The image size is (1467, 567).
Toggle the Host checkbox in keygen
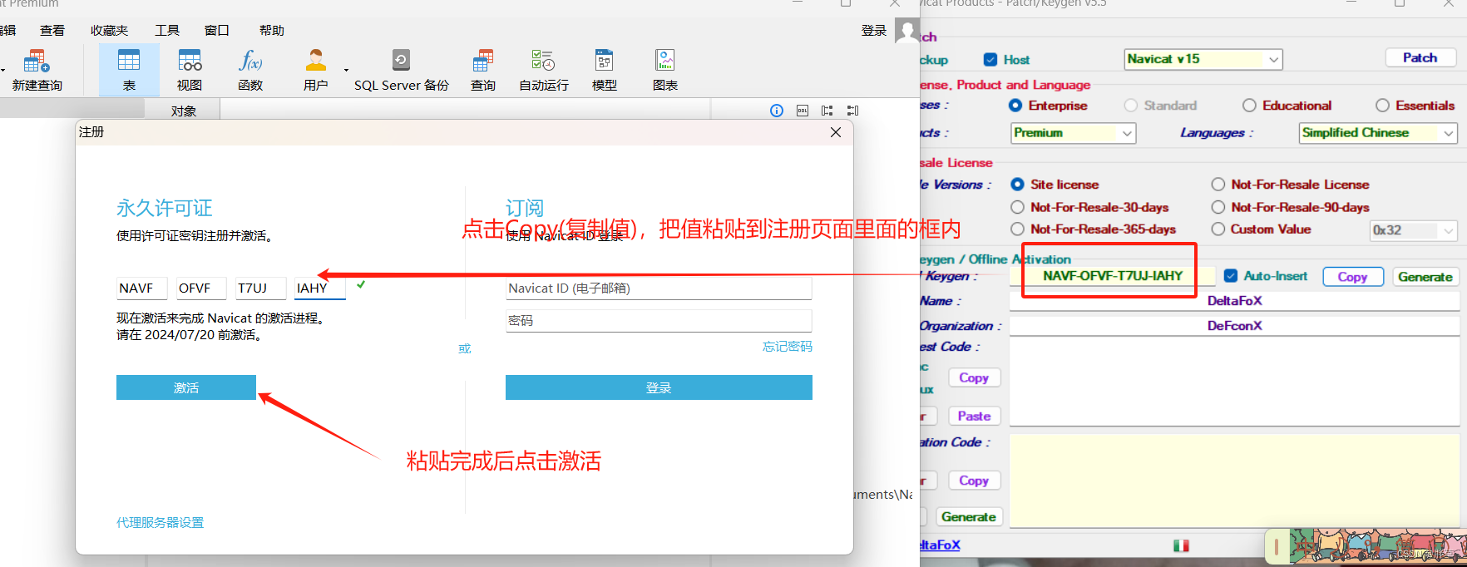990,60
